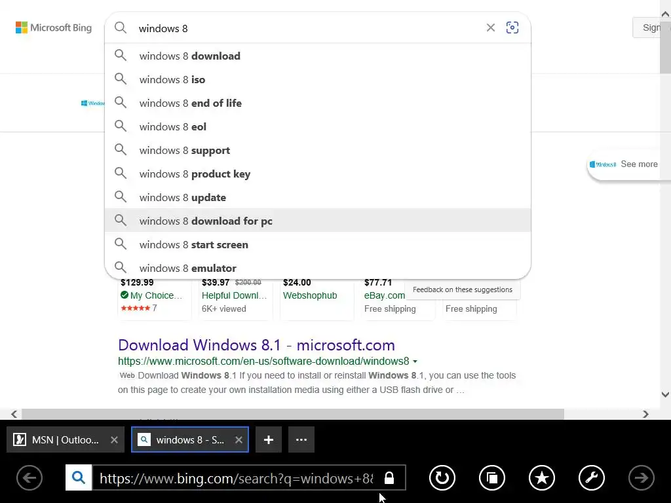Click horizontal scrollbar right arrow

tap(645, 414)
